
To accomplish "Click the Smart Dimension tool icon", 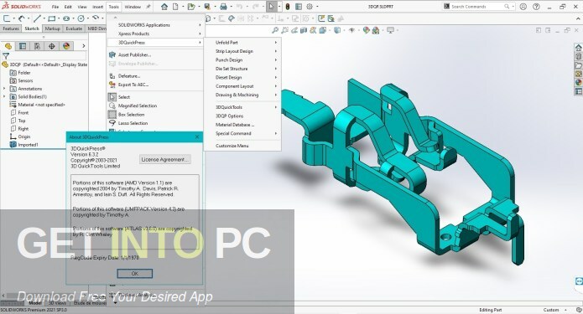I will [21, 18].
